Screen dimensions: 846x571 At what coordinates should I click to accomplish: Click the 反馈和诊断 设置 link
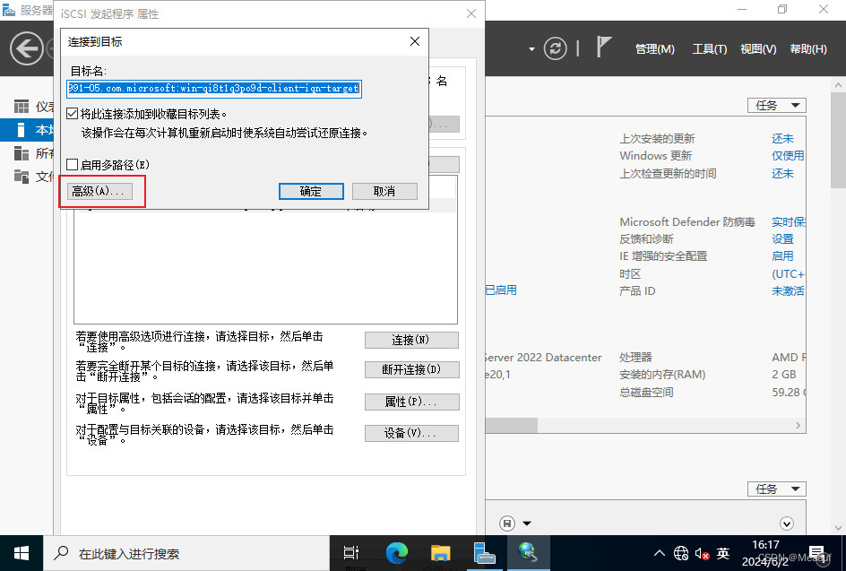[x=782, y=239]
